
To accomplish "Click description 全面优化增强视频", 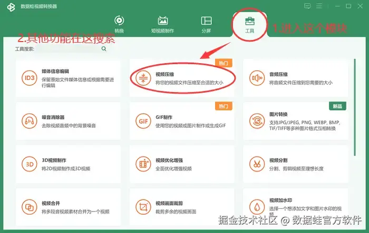I will pos(173,169).
